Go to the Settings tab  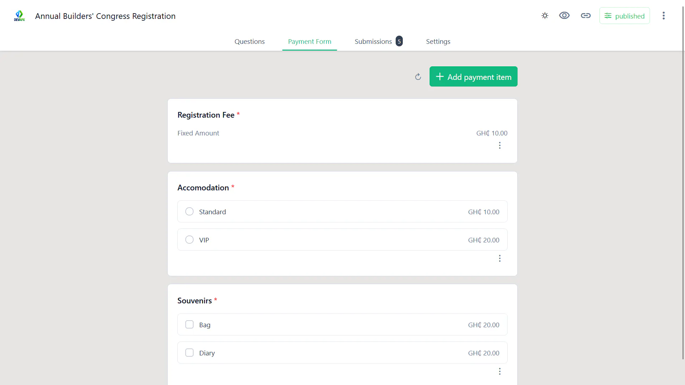(438, 41)
